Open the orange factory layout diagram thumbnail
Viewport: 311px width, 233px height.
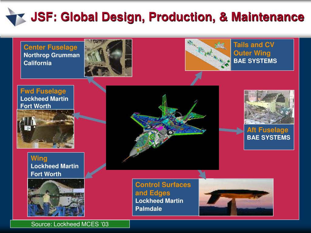pyautogui.click(x=208, y=55)
